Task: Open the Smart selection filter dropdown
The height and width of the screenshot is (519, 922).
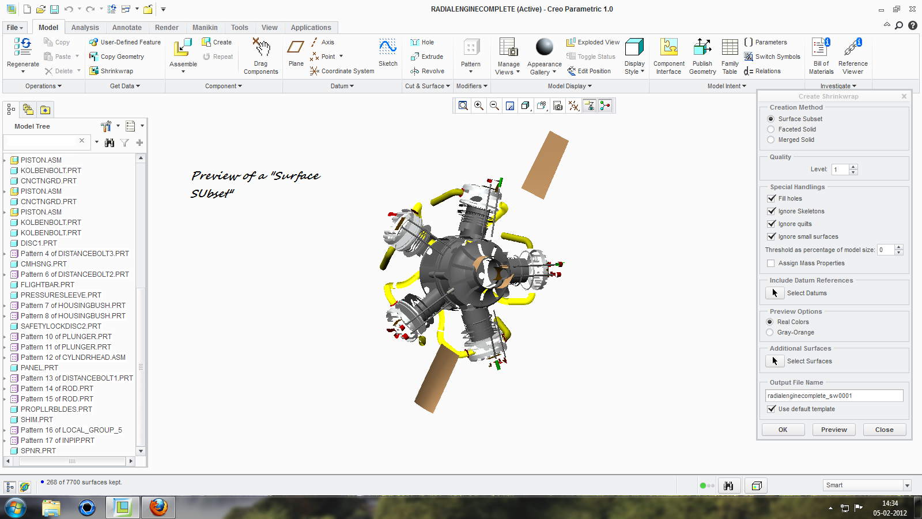Action: click(907, 486)
